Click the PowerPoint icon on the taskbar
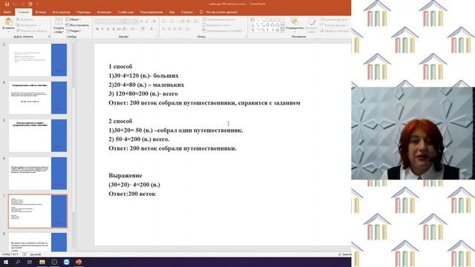 click(79, 262)
